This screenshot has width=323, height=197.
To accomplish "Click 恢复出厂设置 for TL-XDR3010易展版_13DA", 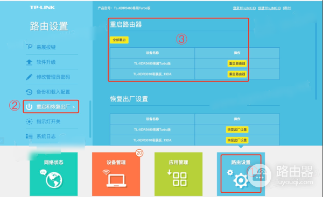I will click(x=237, y=140).
